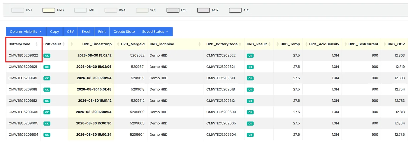The width and height of the screenshot is (408, 145).
Task: Click the Create State button
Action: click(x=124, y=32)
